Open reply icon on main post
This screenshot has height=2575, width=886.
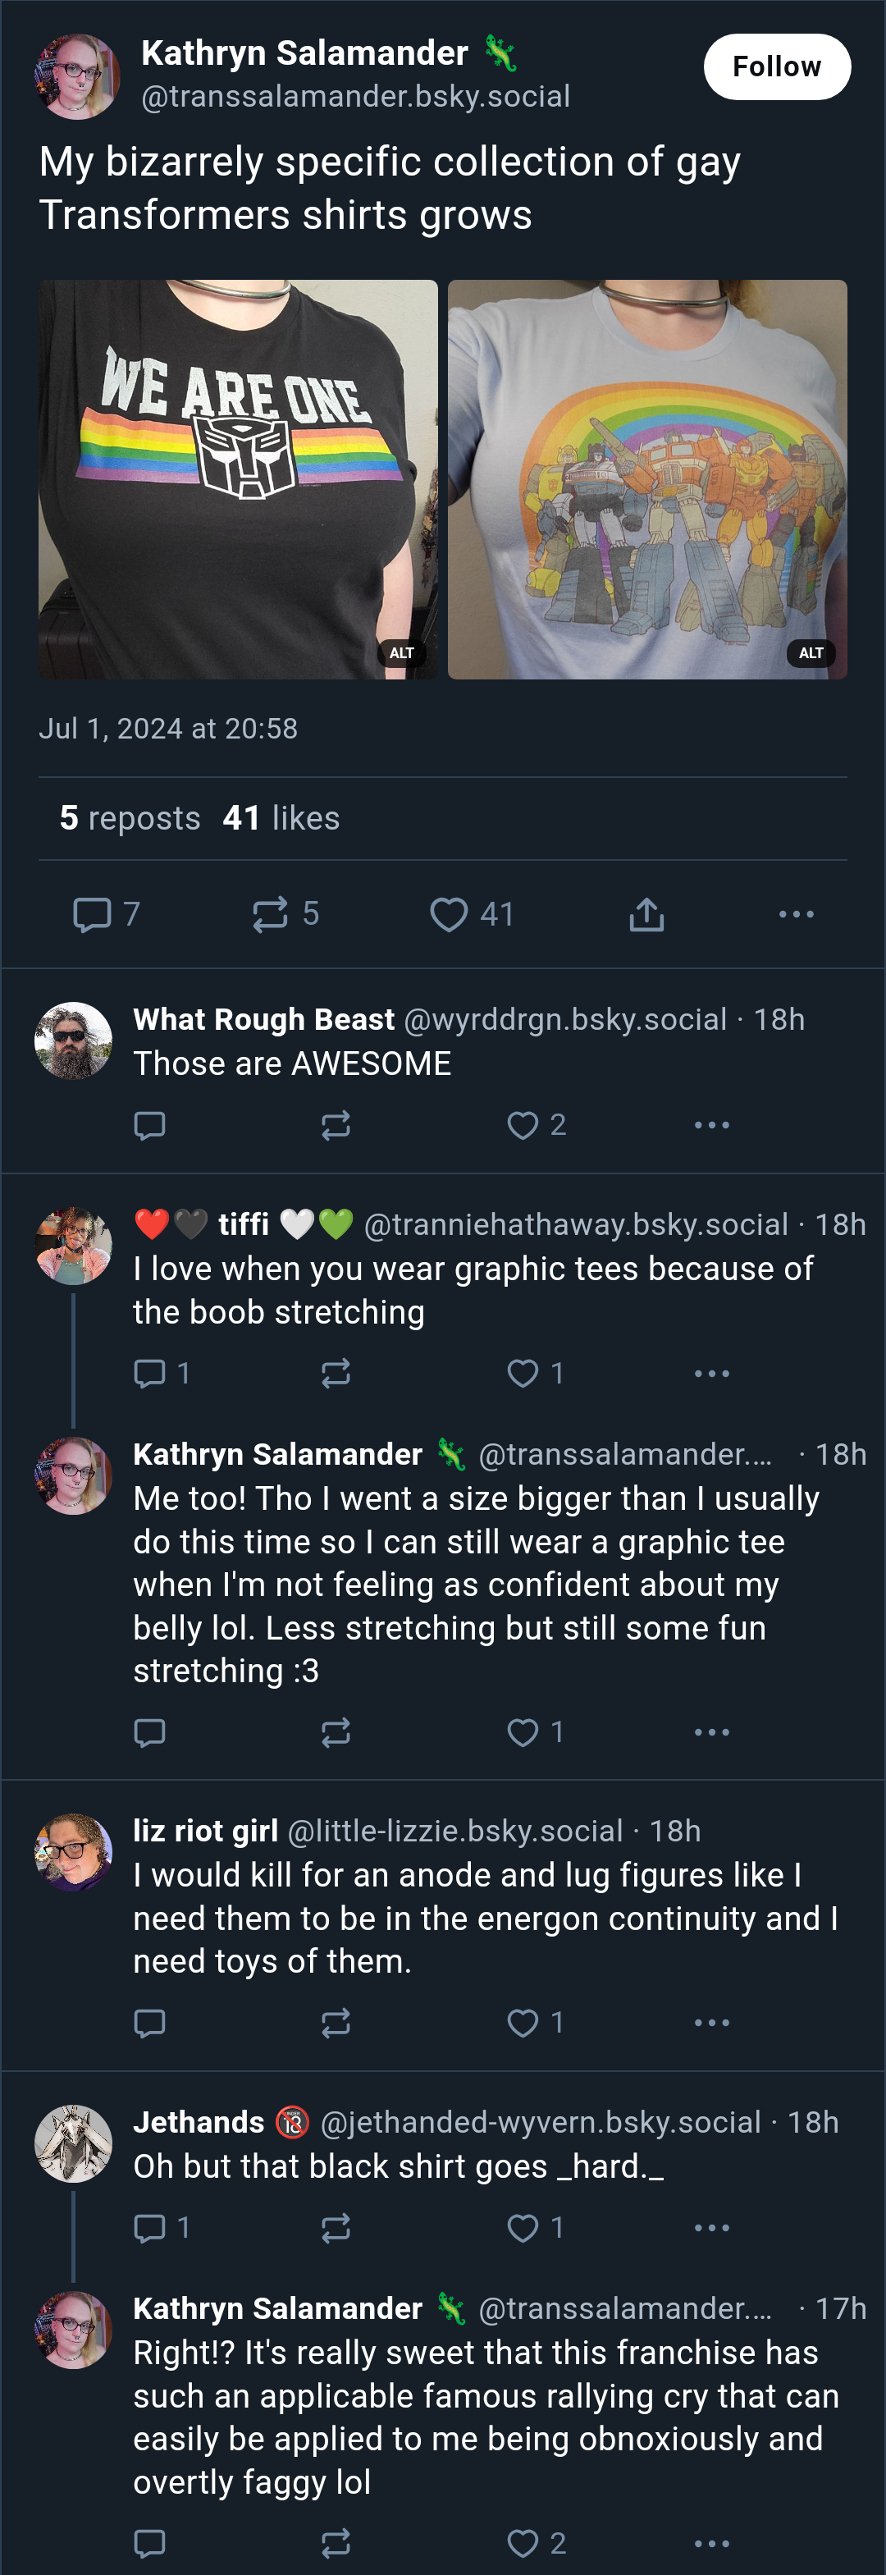point(106,913)
